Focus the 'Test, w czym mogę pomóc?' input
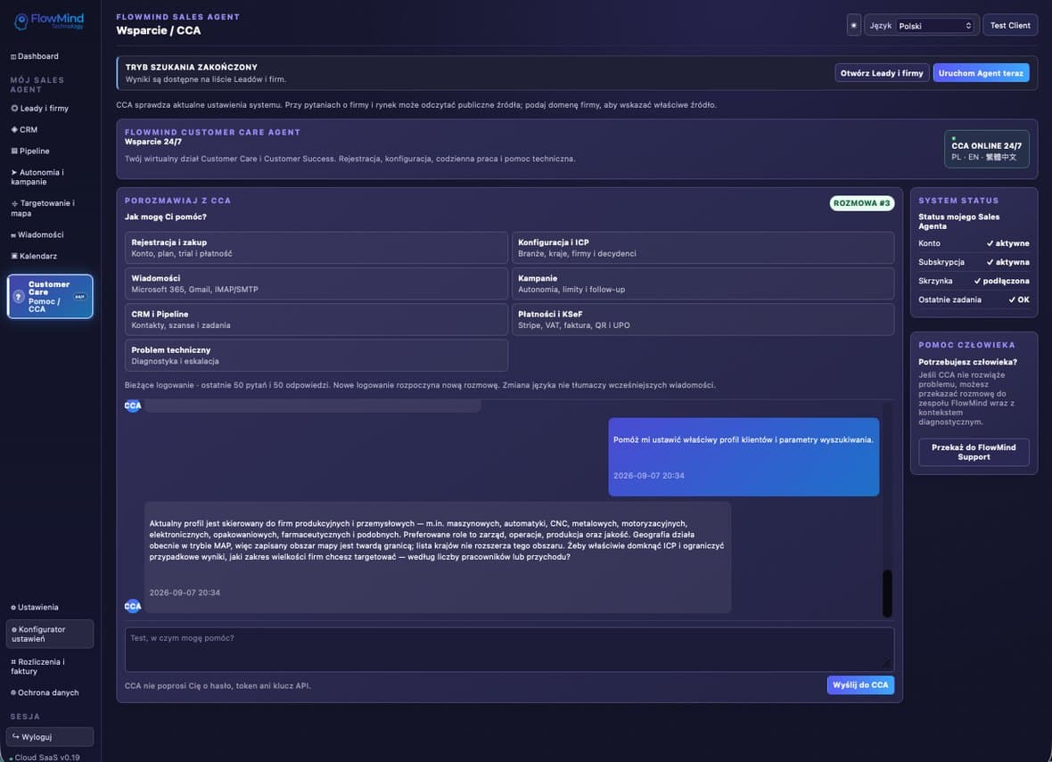Image resolution: width=1052 pixels, height=762 pixels. 509,650
